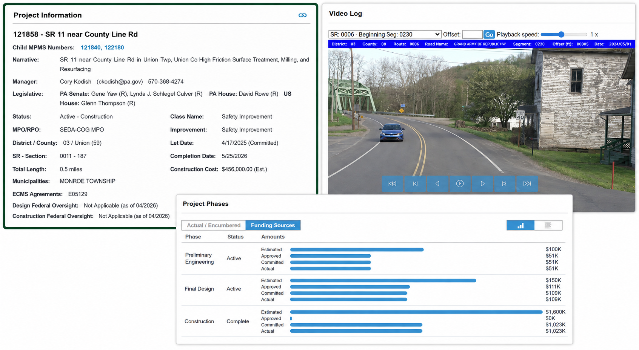The width and height of the screenshot is (639, 350).
Task: Click the Video Log heading
Action: 345,14
